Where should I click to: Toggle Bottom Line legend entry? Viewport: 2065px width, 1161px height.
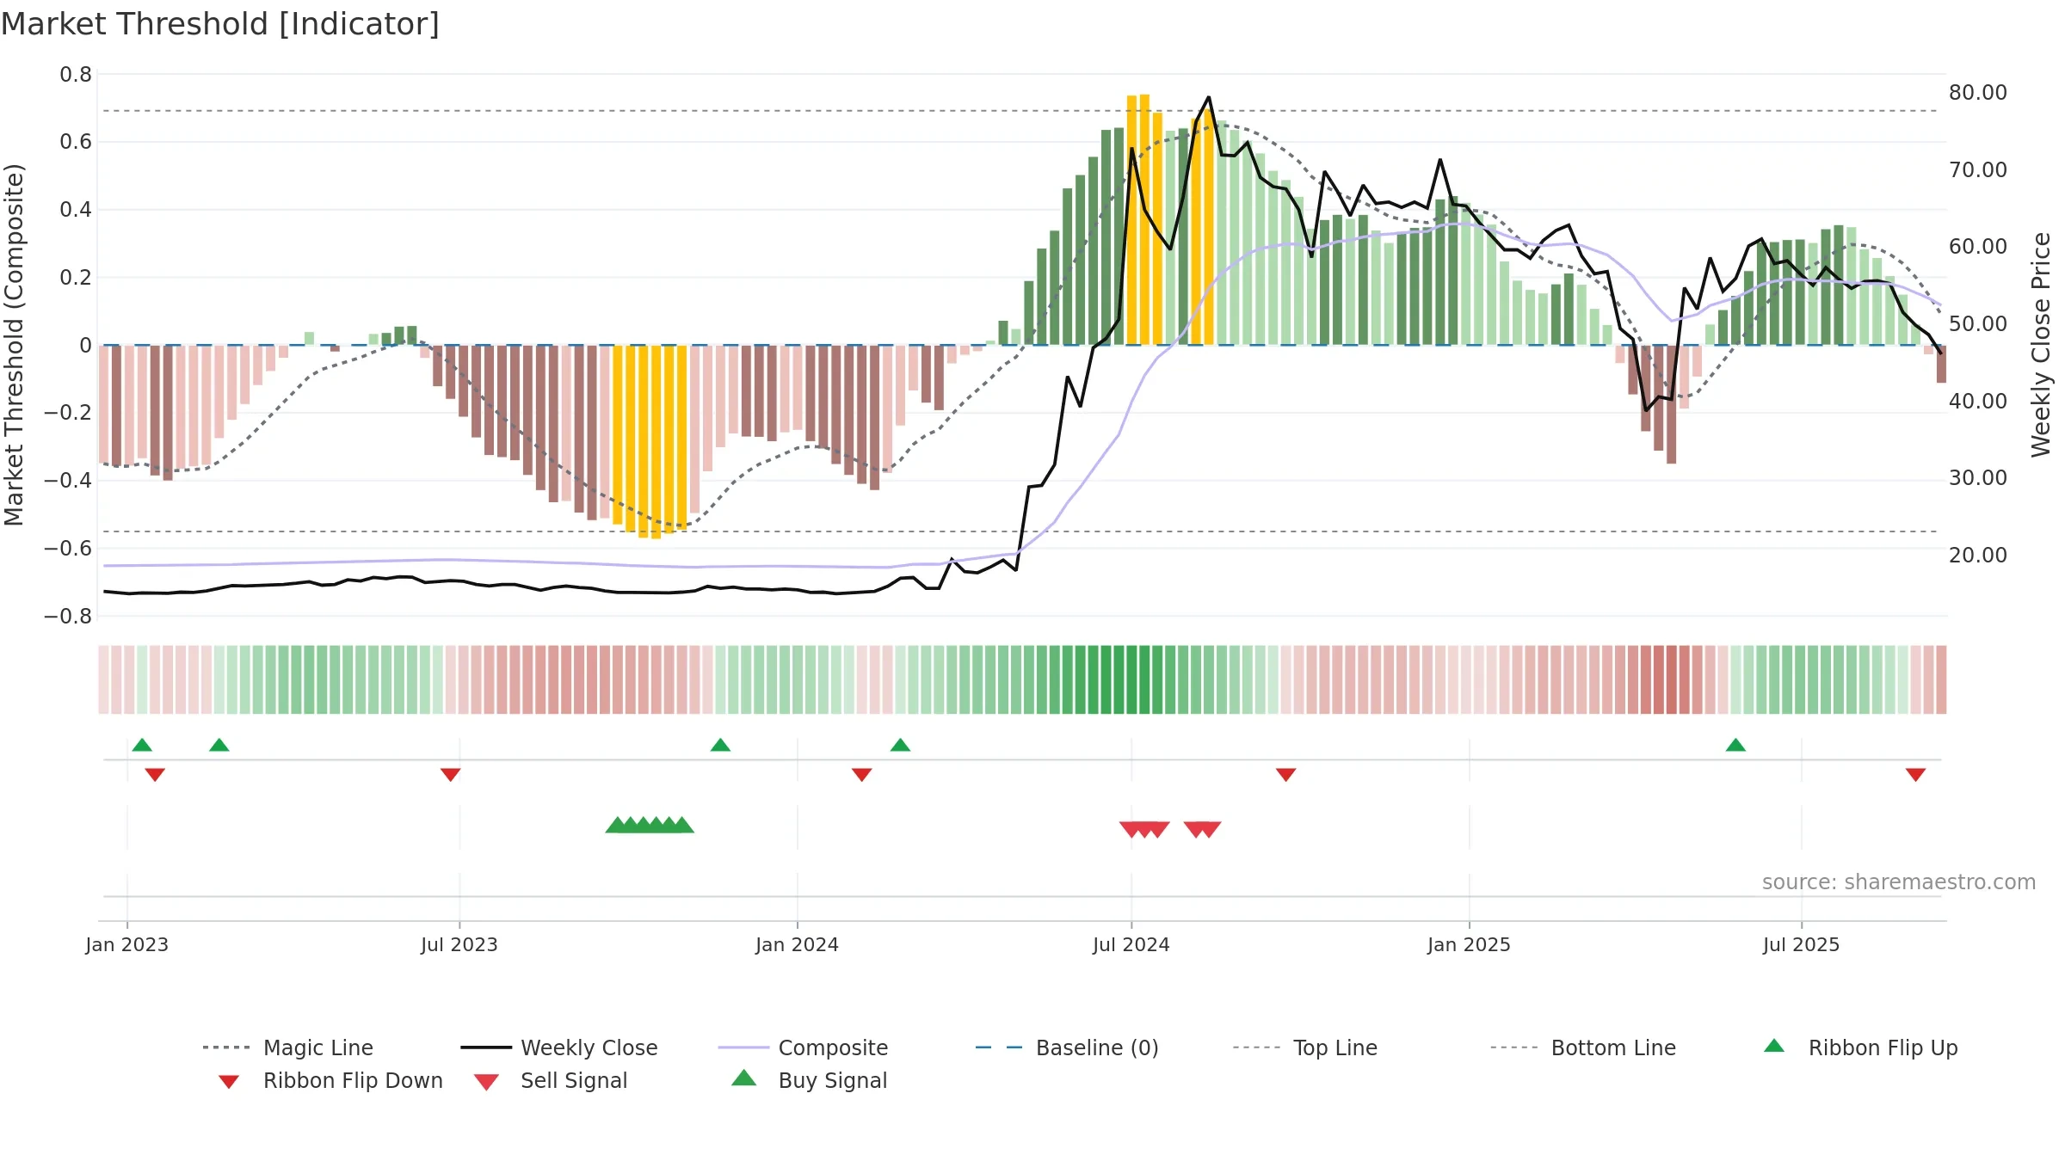coord(1583,1047)
